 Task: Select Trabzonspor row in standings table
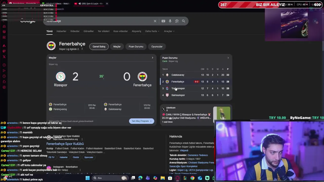(x=196, y=88)
